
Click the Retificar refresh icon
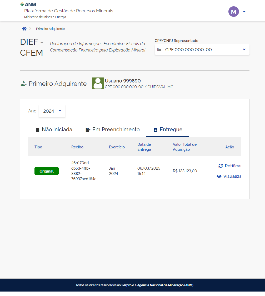221,166
